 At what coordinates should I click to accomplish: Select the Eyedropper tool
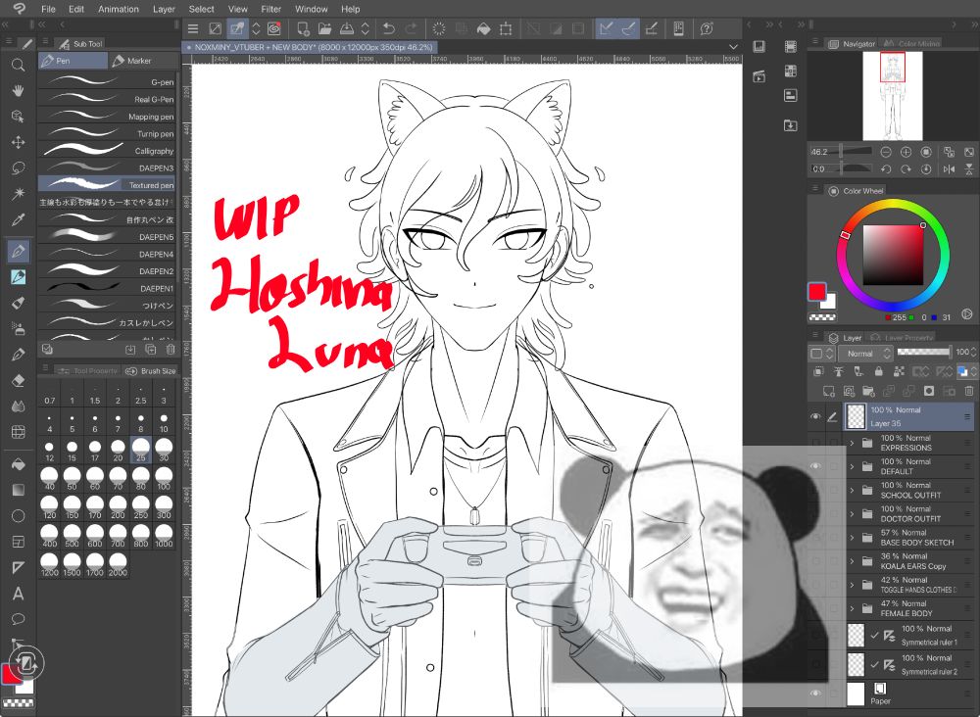coord(18,219)
